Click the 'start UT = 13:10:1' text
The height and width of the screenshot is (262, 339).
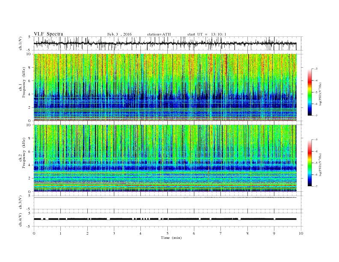pyautogui.click(x=207, y=34)
